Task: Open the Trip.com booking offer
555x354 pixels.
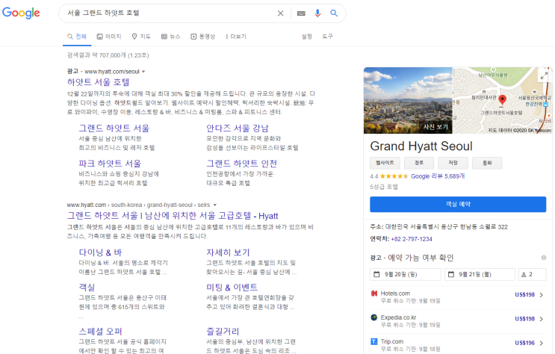Action: [x=458, y=345]
